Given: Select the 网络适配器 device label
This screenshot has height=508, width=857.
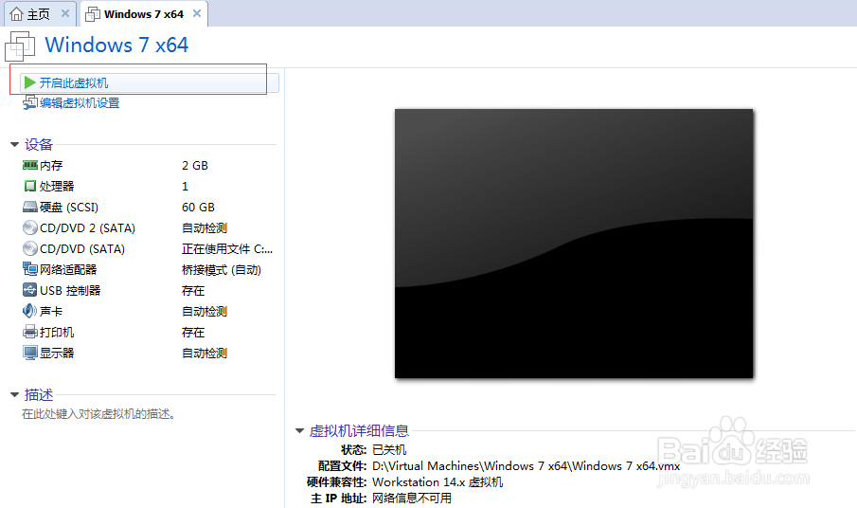Looking at the screenshot, I should 68,269.
